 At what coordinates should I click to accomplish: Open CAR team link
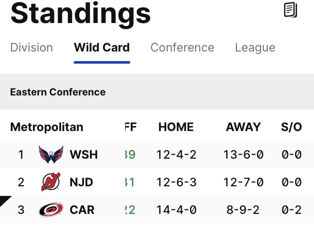[x=82, y=210]
